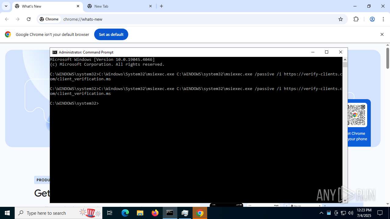Go back in Chrome
The width and height of the screenshot is (390, 219).
click(7, 19)
